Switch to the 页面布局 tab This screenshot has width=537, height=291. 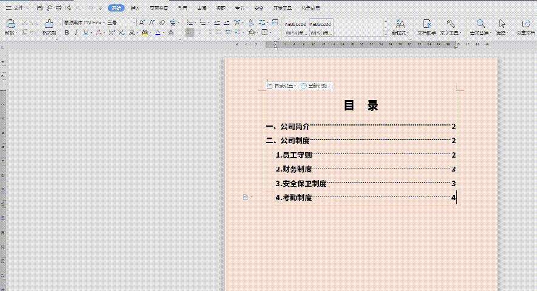(159, 8)
